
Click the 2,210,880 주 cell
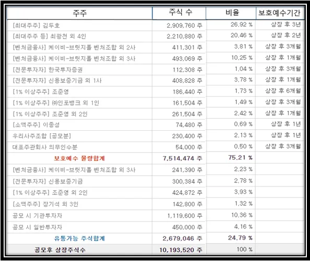point(185,36)
